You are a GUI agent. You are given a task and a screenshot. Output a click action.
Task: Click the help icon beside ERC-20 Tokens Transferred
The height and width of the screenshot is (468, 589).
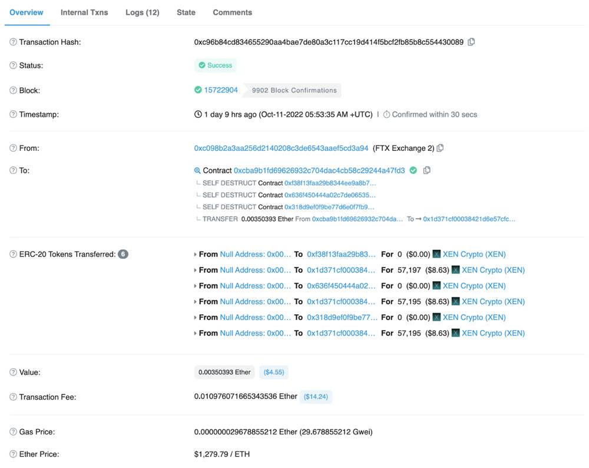[13, 255]
